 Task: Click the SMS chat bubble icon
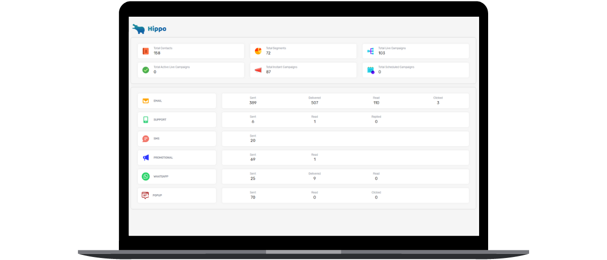146,139
